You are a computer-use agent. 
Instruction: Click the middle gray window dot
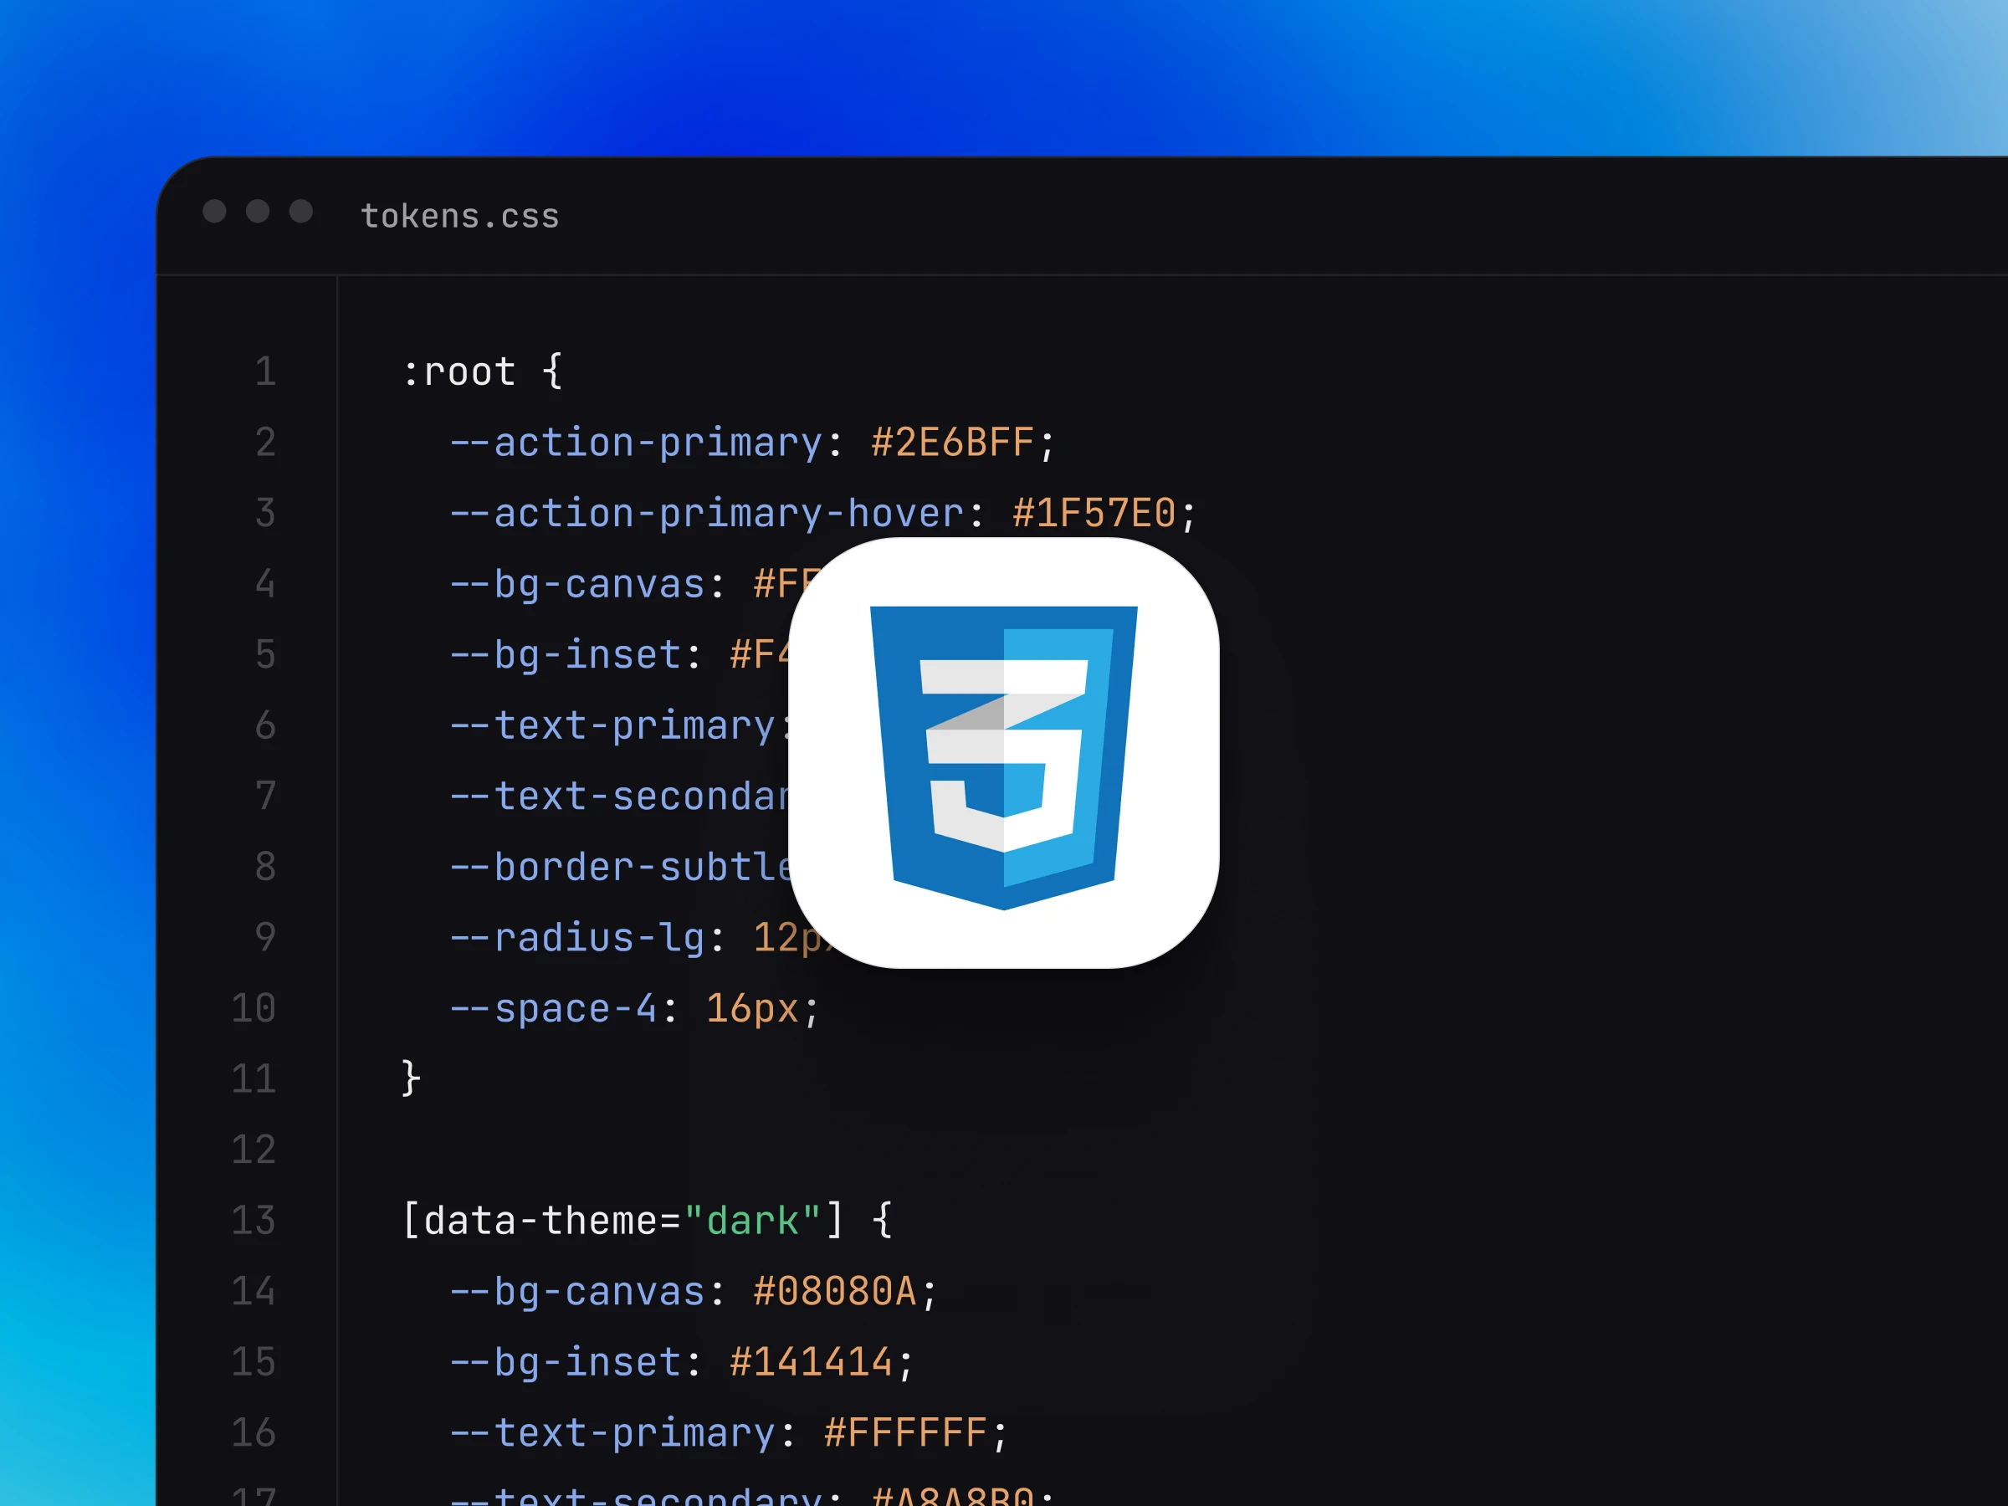258,212
